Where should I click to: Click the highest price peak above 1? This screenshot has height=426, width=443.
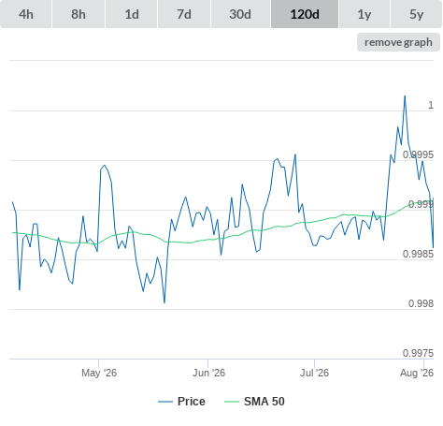click(x=405, y=96)
